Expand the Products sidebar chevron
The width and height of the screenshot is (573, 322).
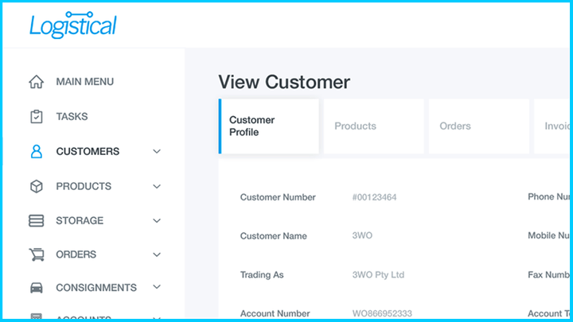pos(157,186)
